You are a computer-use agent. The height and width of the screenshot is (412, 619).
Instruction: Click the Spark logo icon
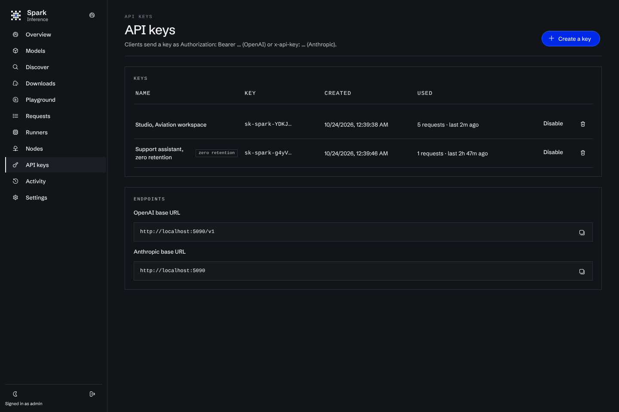click(16, 15)
